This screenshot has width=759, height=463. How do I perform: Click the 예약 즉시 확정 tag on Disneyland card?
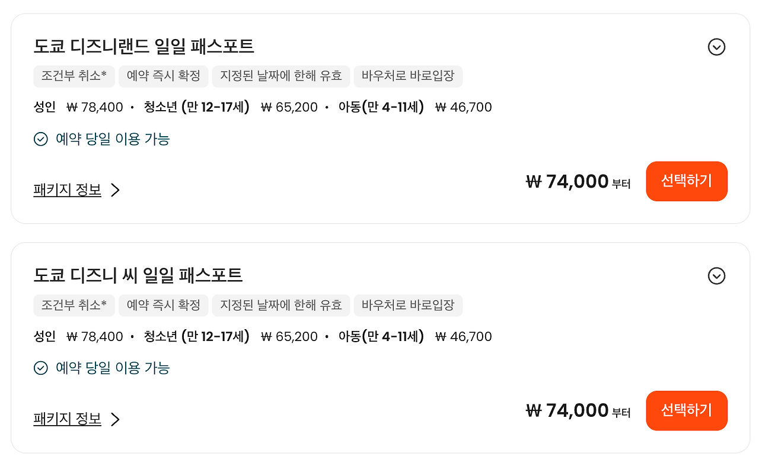[x=164, y=76]
